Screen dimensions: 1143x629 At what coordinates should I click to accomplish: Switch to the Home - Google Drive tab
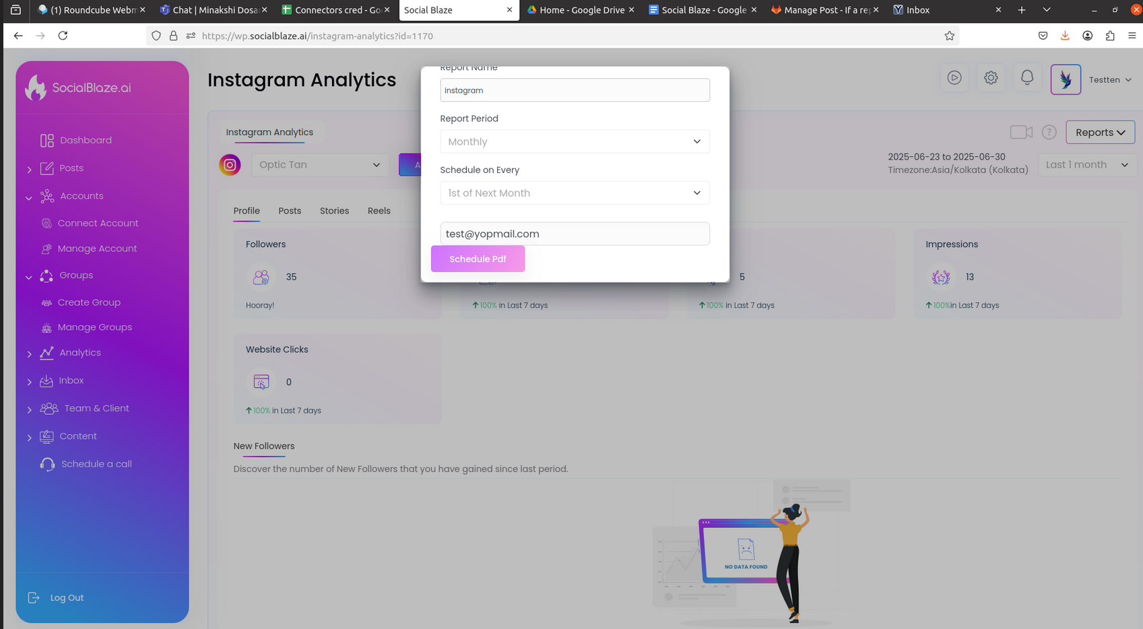(x=581, y=10)
